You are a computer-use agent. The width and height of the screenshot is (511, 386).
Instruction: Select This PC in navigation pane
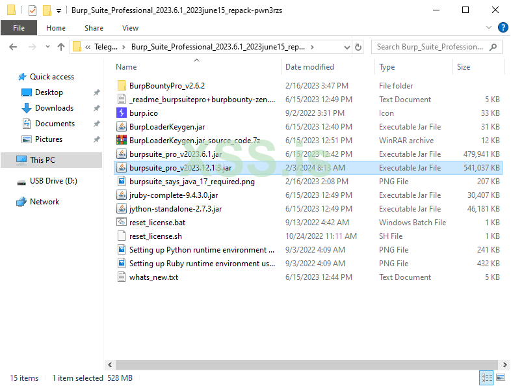click(x=51, y=160)
